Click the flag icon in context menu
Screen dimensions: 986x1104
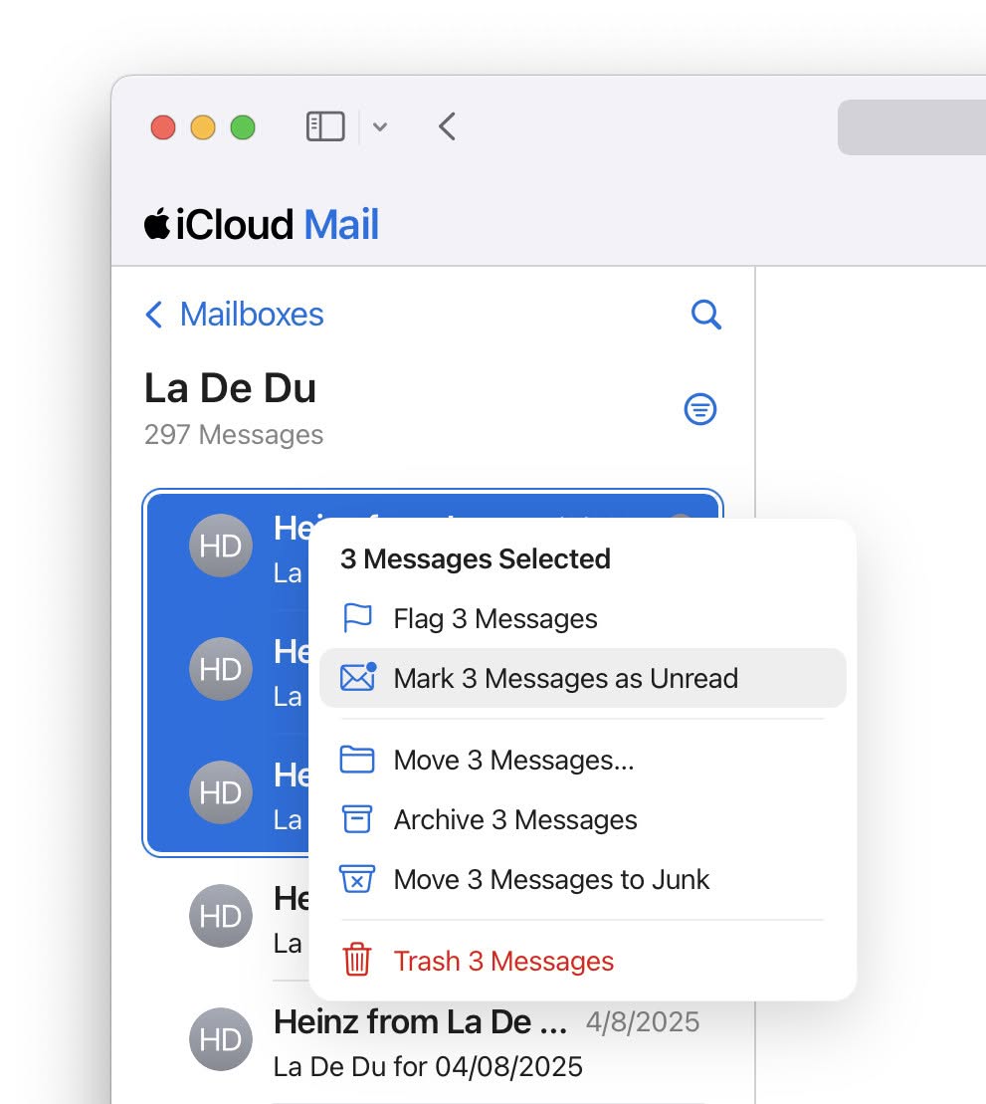point(357,618)
